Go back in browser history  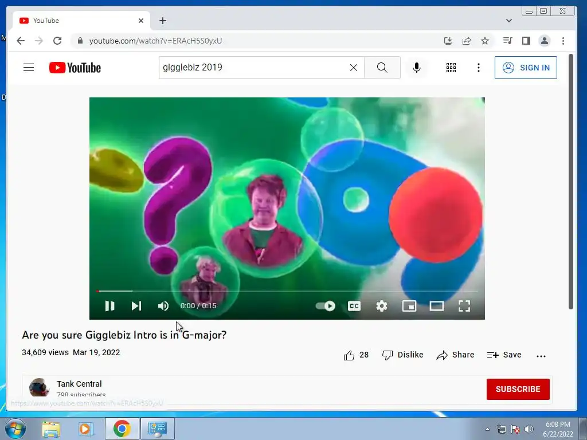click(x=21, y=41)
